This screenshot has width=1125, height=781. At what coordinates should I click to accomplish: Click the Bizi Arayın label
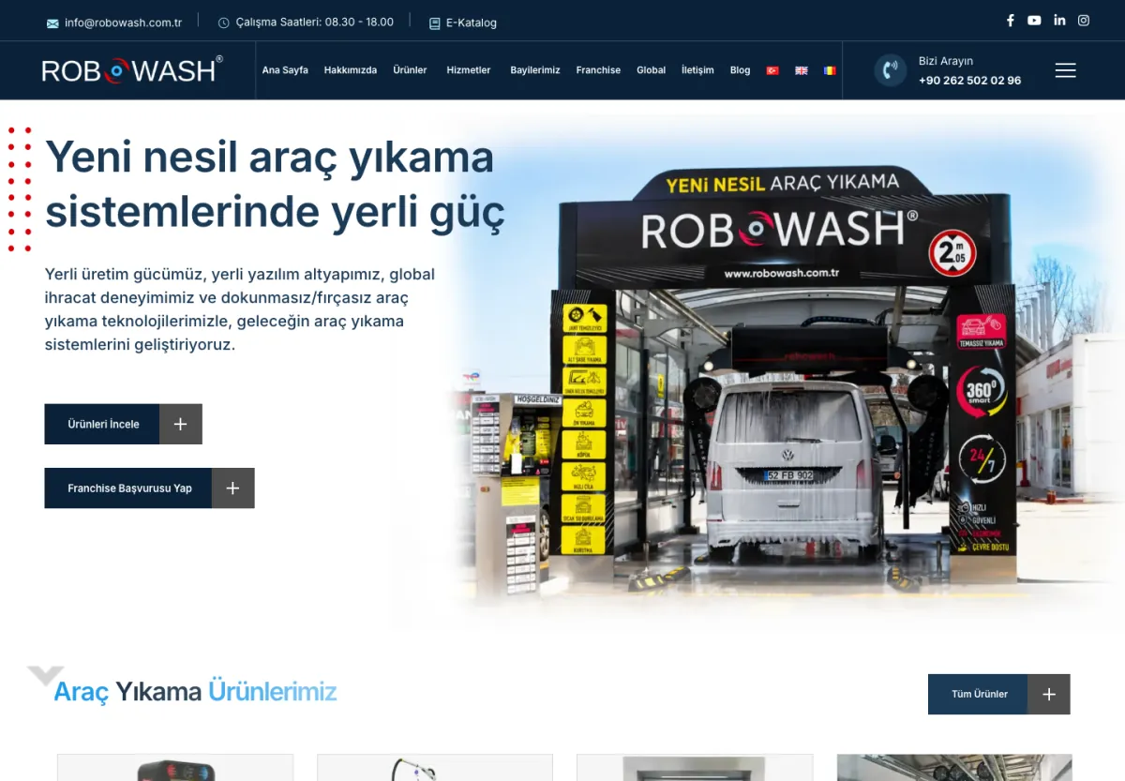[x=946, y=61]
